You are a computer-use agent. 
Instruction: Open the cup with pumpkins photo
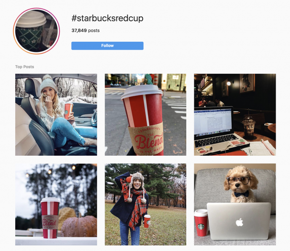pyautogui.click(x=56, y=204)
